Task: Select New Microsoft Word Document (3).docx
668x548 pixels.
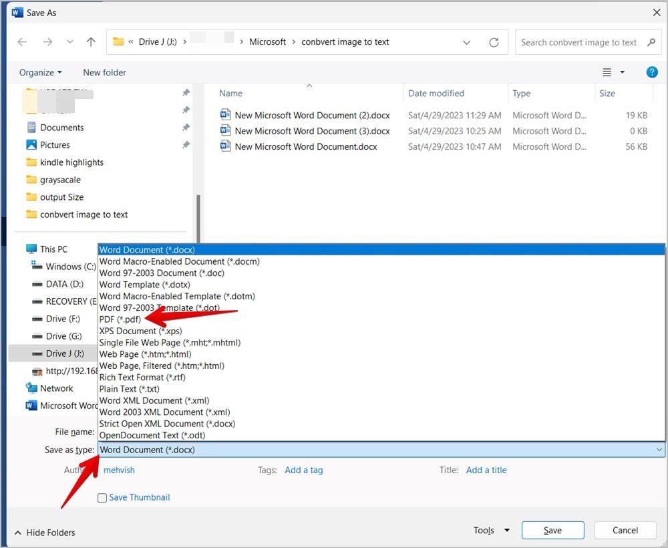Action: [x=312, y=131]
